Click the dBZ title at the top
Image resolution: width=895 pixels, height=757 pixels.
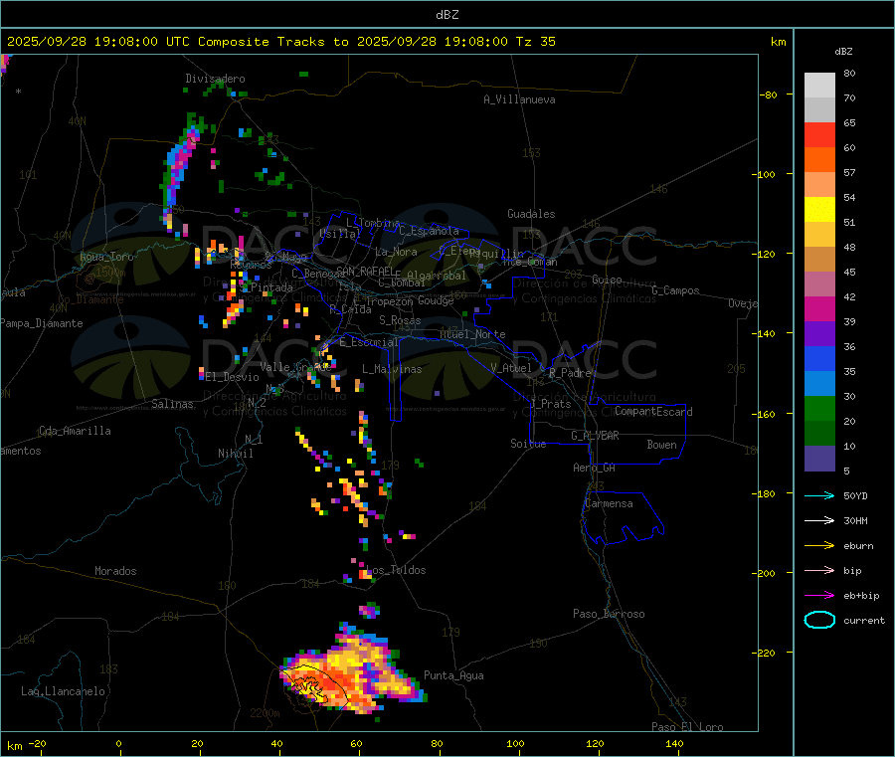coord(447,15)
